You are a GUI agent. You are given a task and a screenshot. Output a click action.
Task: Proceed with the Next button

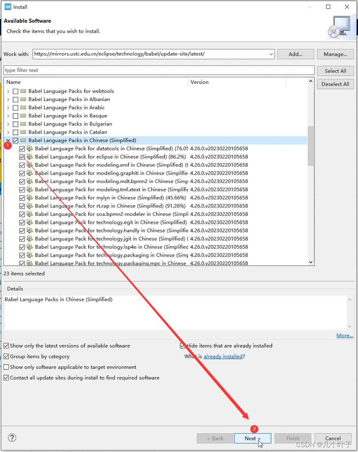click(253, 438)
